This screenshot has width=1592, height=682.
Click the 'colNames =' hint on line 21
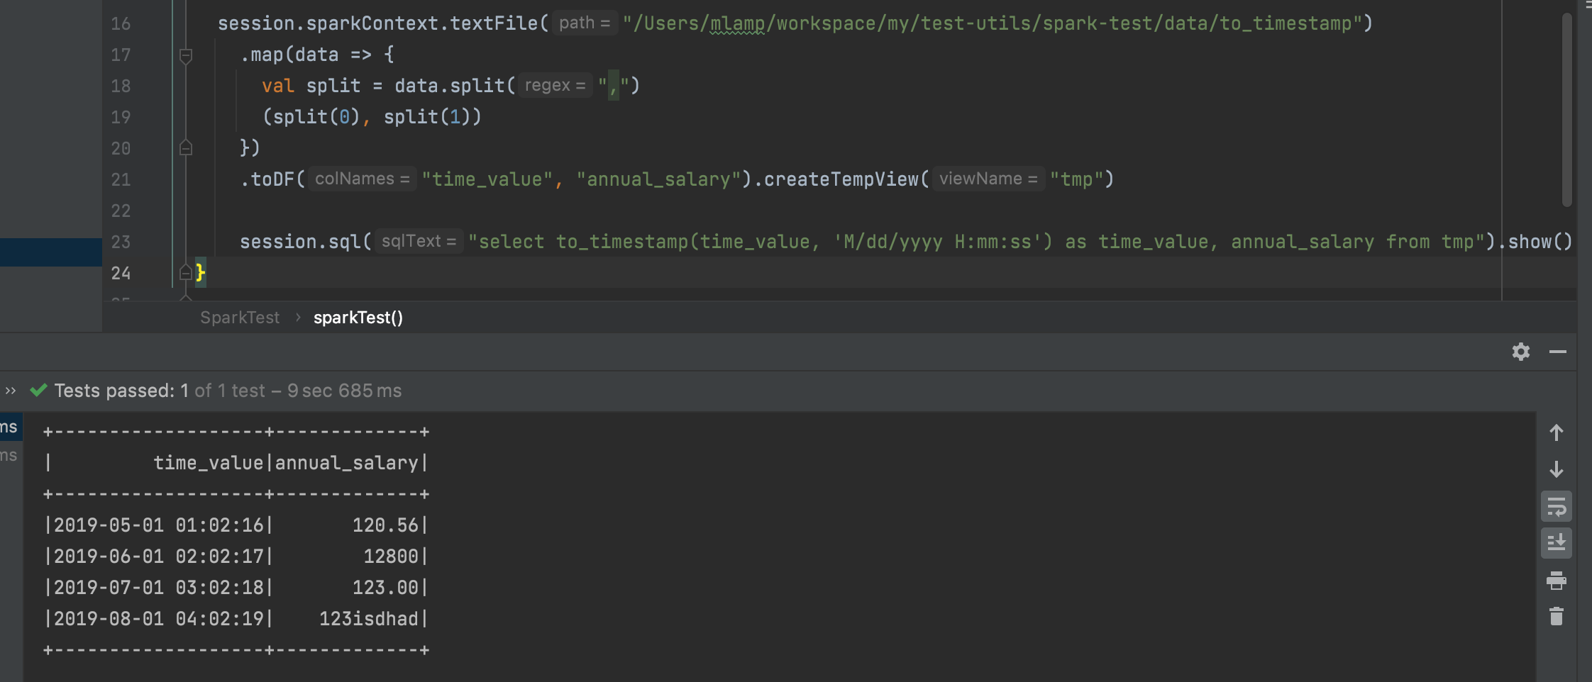(x=362, y=179)
